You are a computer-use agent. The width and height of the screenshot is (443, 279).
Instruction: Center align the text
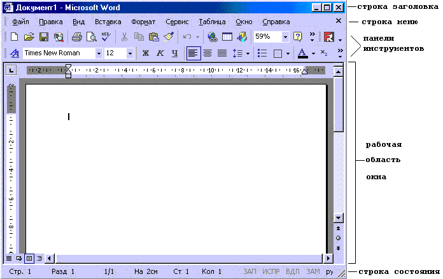pos(207,53)
